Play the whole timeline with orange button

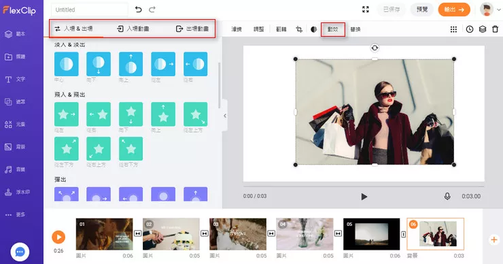coord(58,237)
